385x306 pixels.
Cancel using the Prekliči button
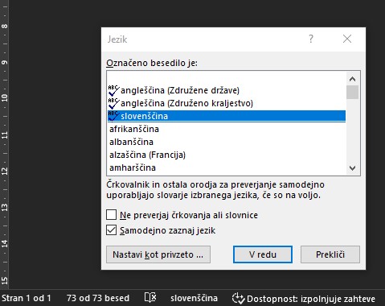click(x=330, y=254)
